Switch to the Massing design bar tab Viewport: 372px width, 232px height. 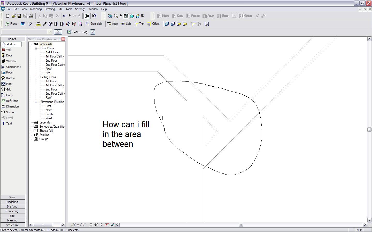(12, 220)
